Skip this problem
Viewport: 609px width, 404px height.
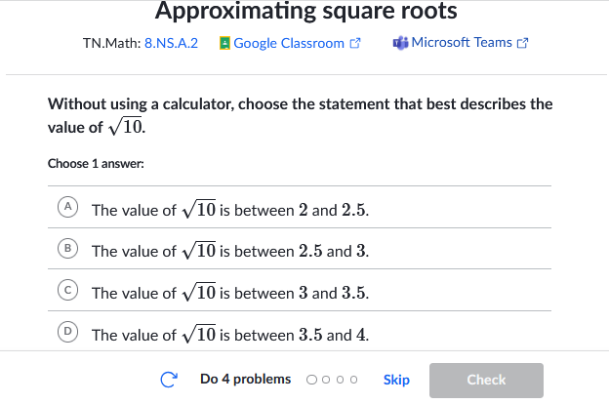coord(396,380)
